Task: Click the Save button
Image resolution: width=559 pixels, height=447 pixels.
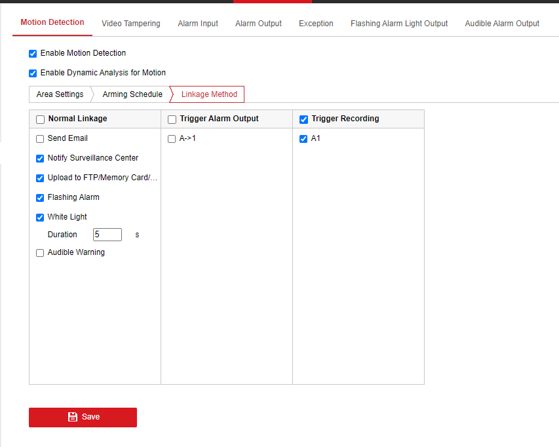Action: tap(83, 417)
